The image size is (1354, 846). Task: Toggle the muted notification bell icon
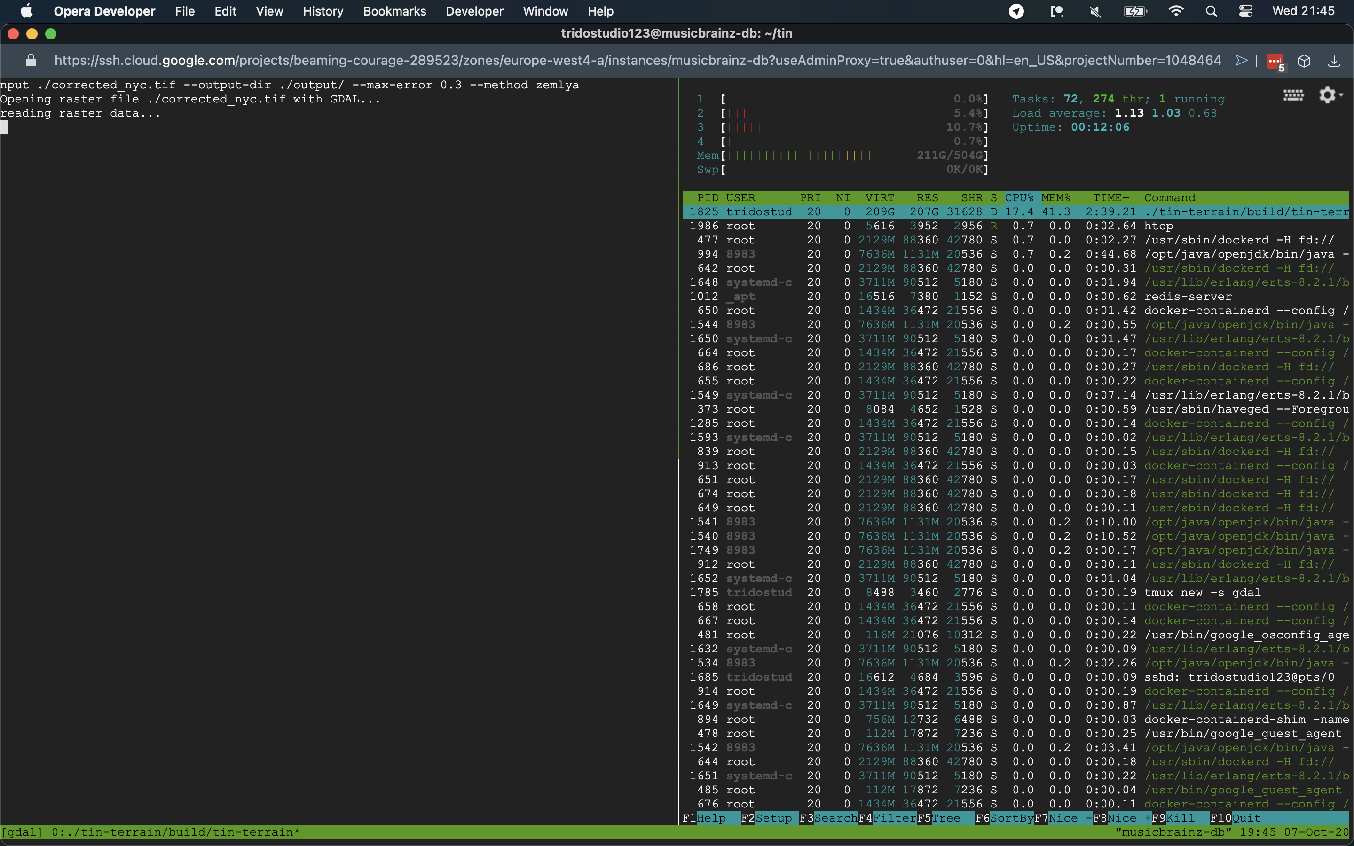pos(1095,11)
